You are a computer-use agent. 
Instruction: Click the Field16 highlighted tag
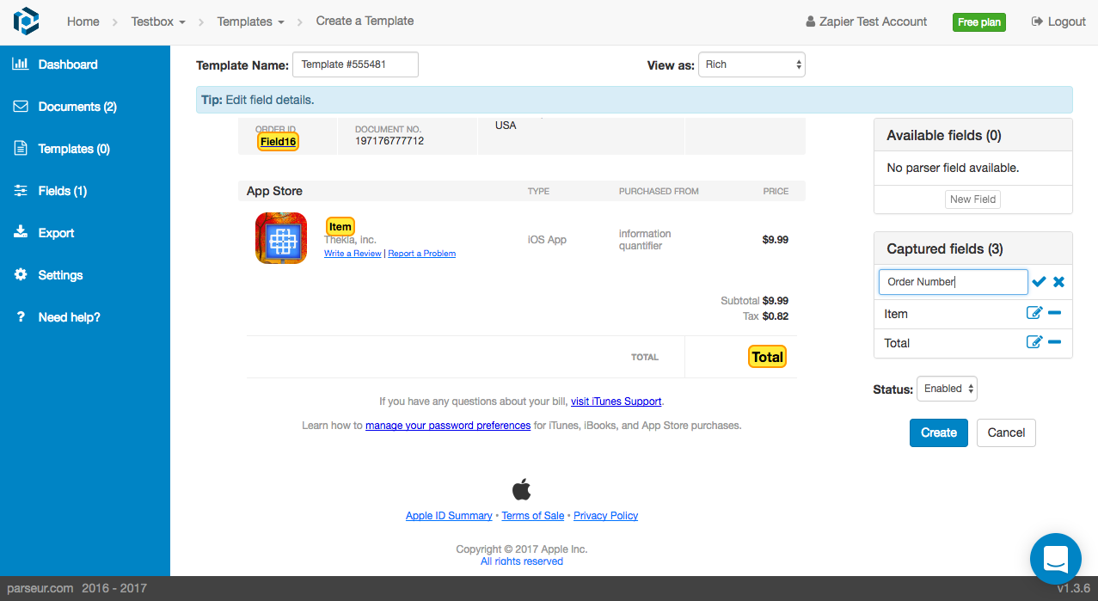pyautogui.click(x=278, y=142)
